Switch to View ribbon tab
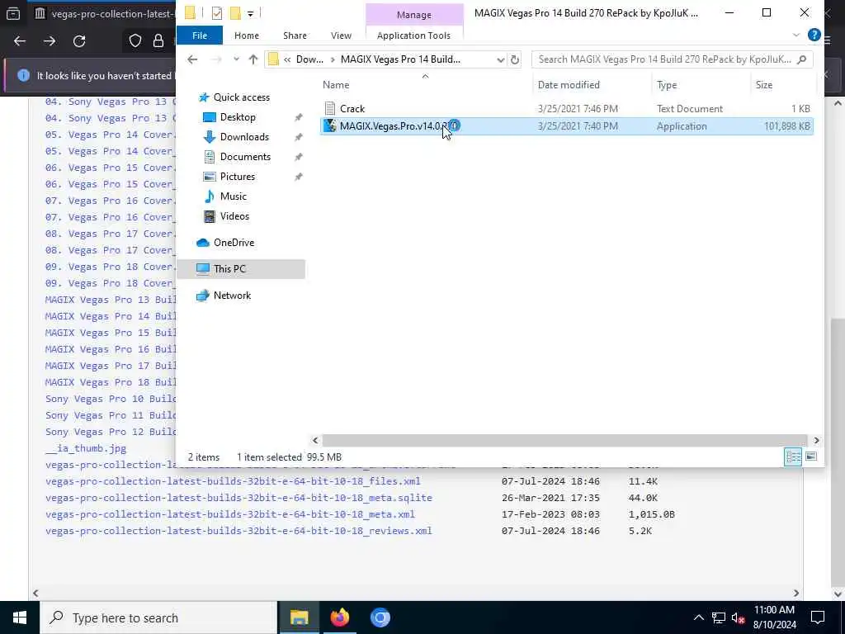The height and width of the screenshot is (634, 845). pos(341,35)
